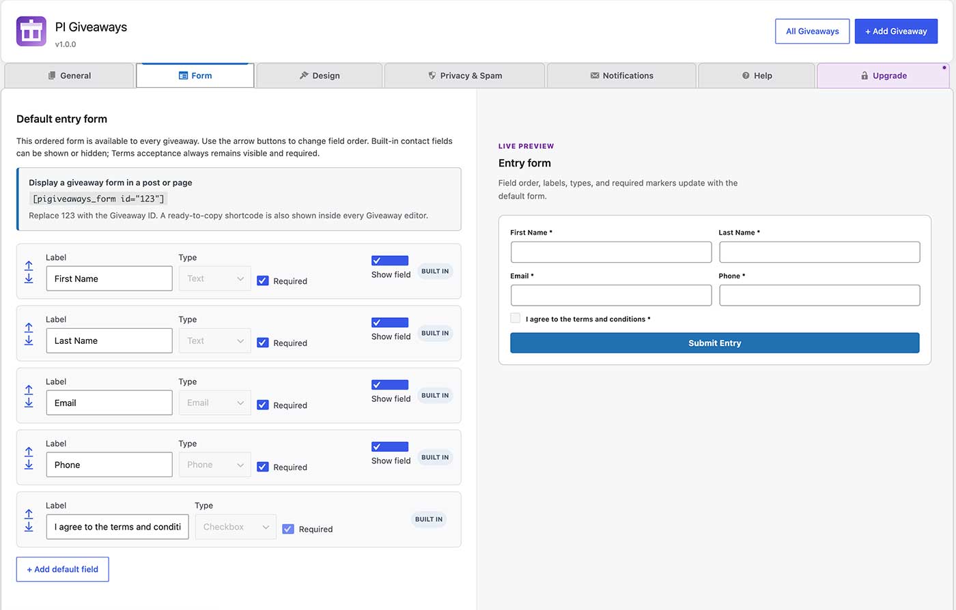Switch to the General tab
The image size is (956, 610).
(x=69, y=76)
